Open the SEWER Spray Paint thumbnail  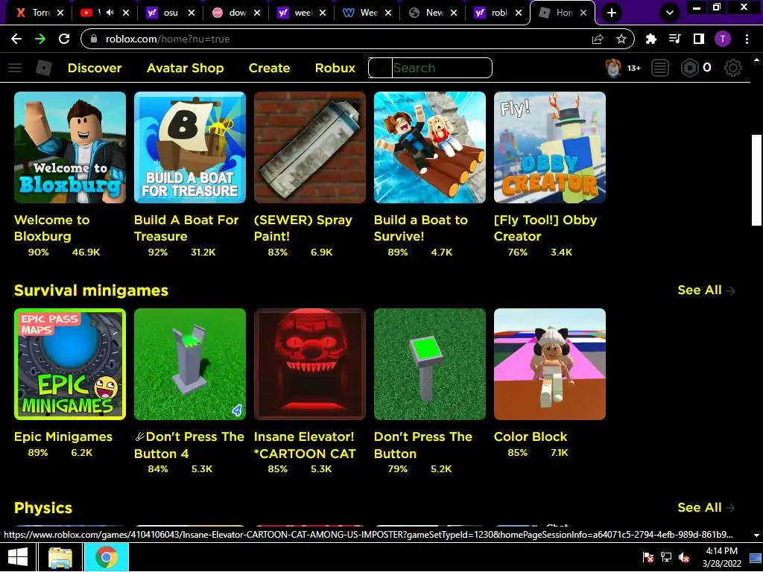(x=310, y=147)
